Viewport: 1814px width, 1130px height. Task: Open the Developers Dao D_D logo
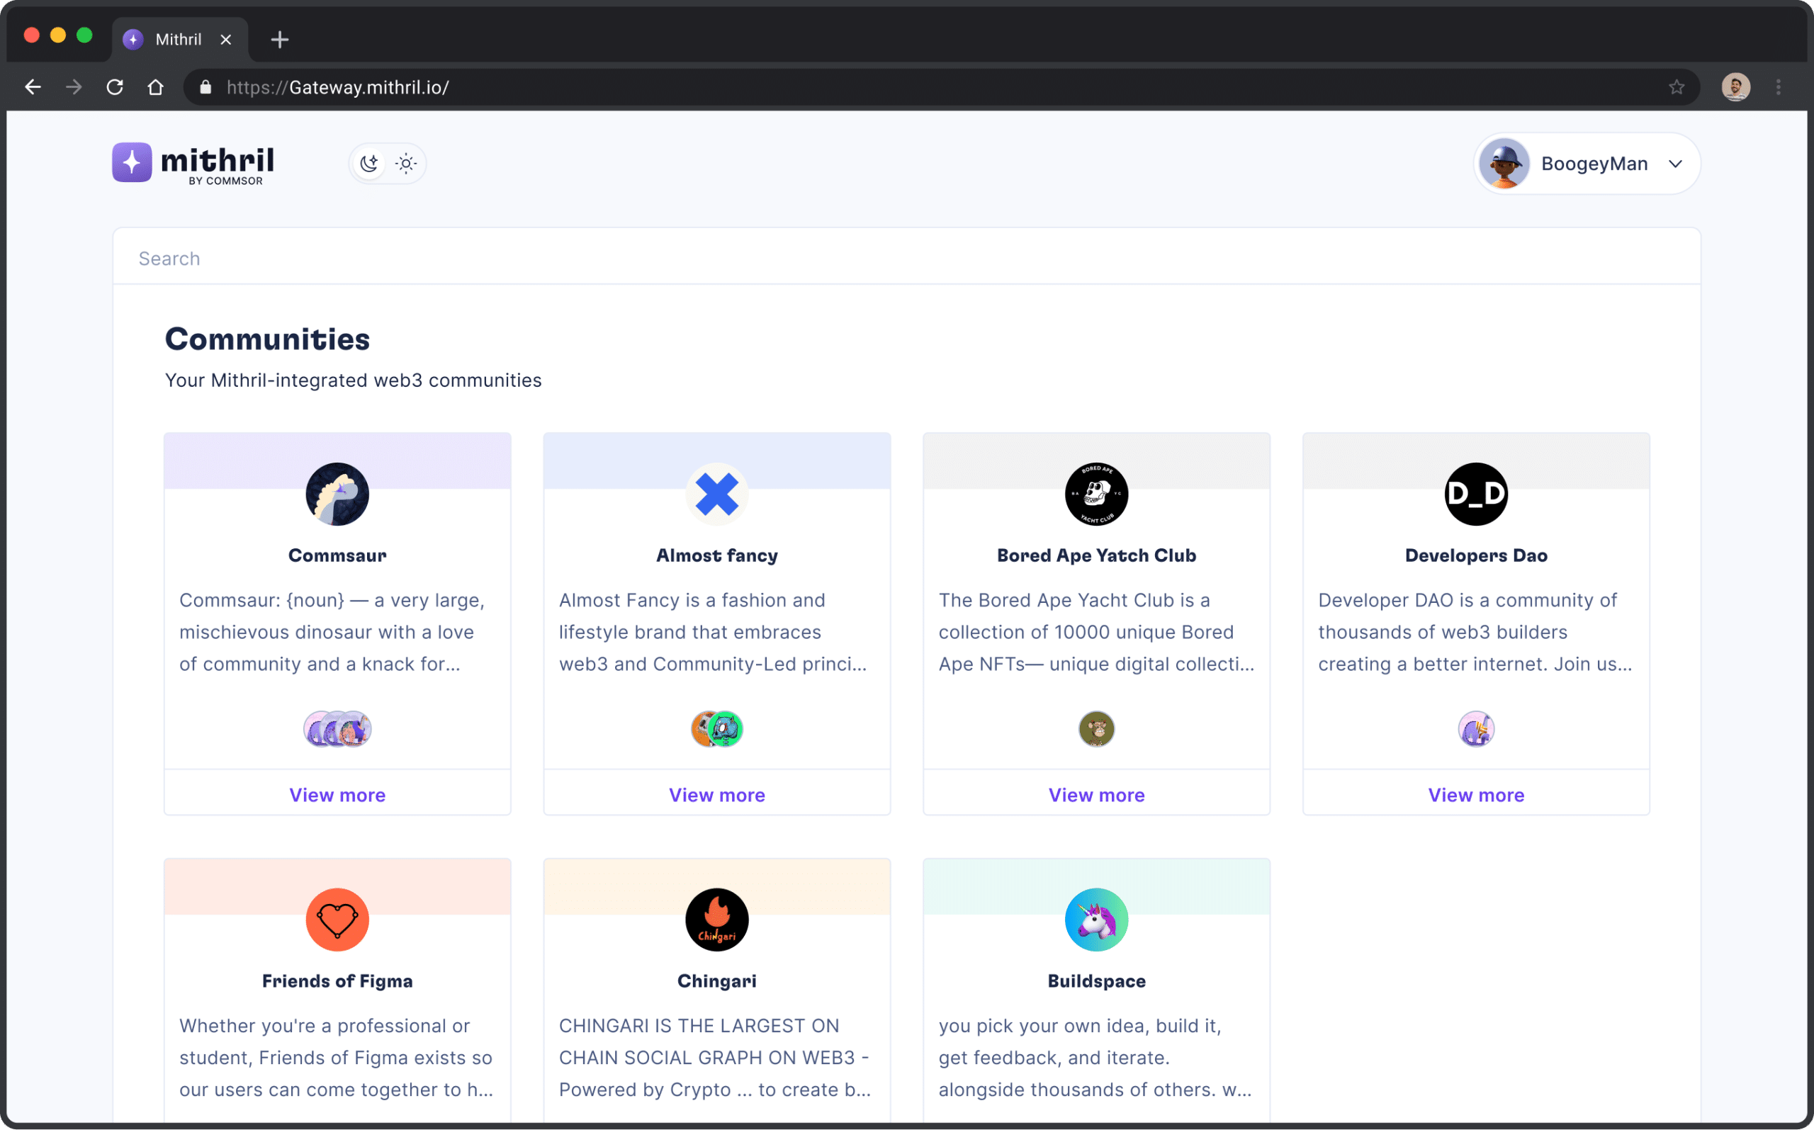[1475, 494]
